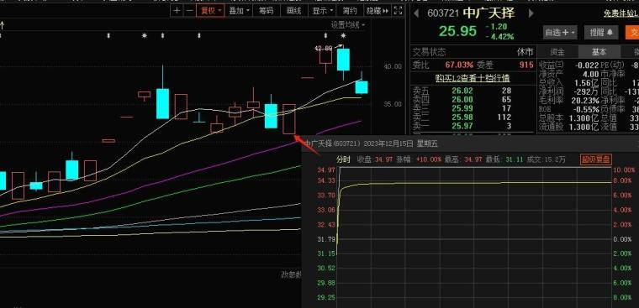Click the current price 25.95

[457, 31]
